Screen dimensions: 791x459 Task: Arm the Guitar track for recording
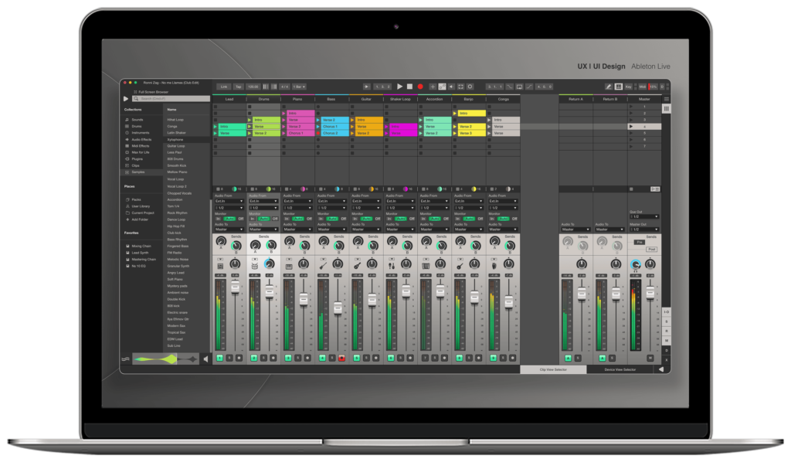(375, 357)
